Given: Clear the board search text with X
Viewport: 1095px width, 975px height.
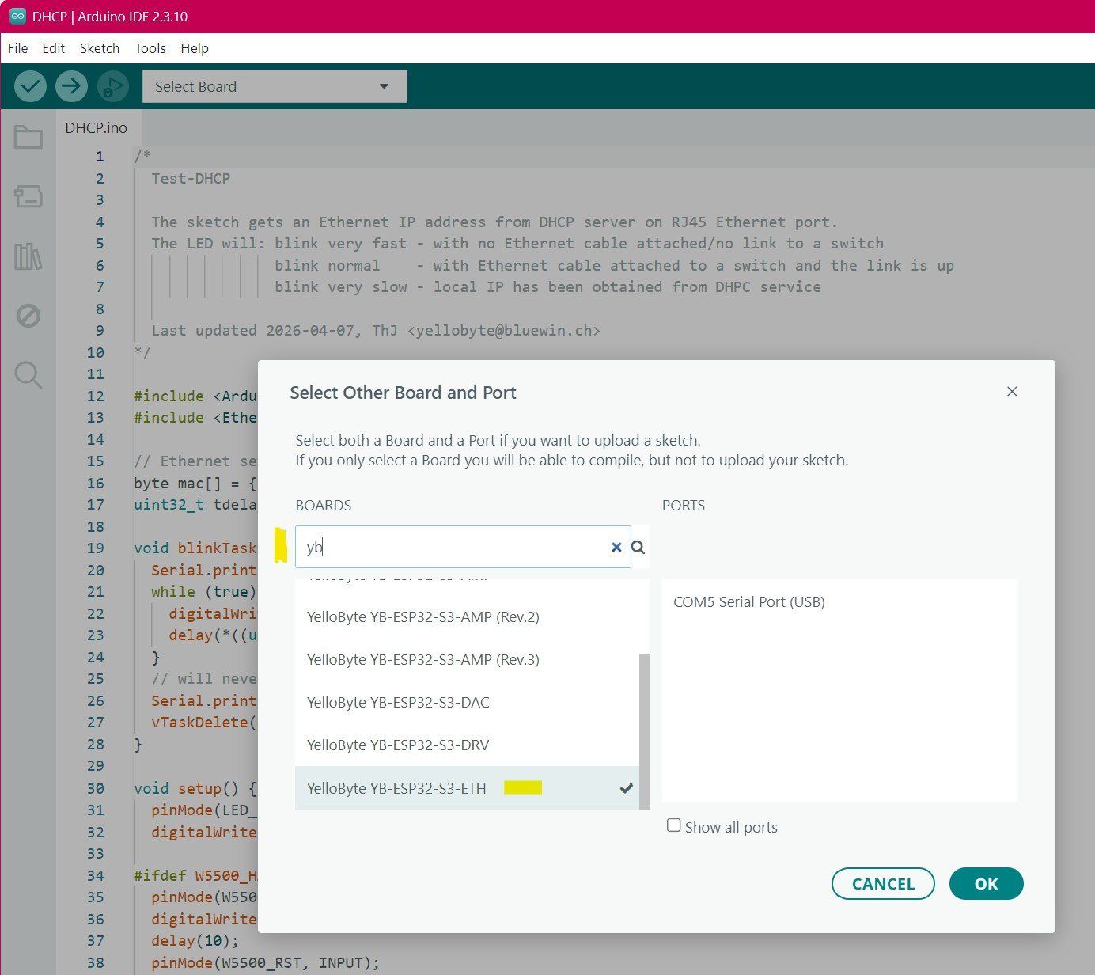Looking at the screenshot, I should 616,547.
